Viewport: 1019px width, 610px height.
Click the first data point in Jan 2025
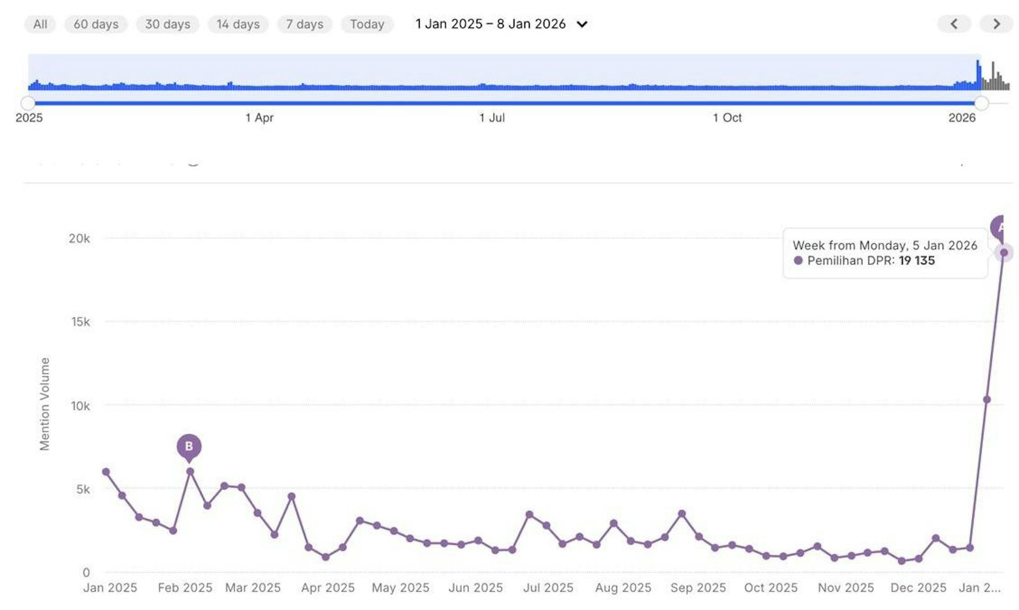tap(106, 472)
